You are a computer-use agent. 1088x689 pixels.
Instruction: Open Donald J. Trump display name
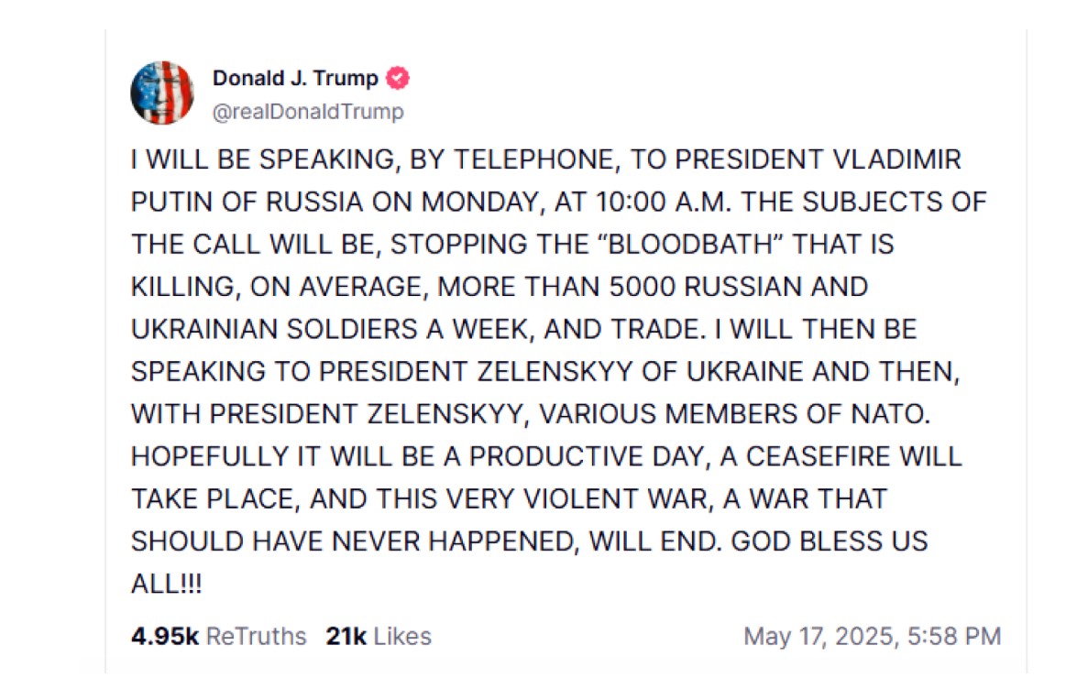click(295, 78)
